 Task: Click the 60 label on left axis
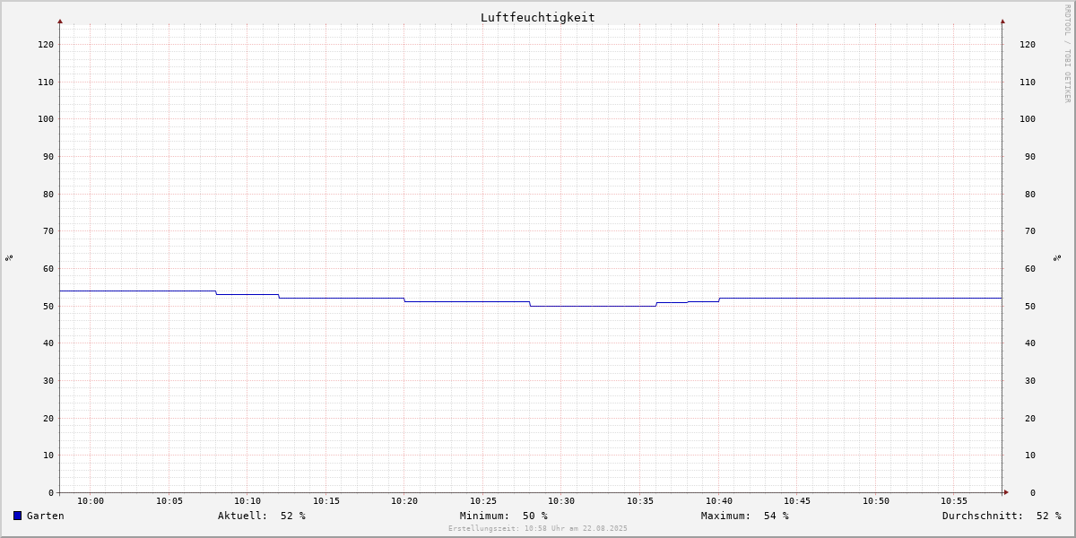(x=48, y=268)
